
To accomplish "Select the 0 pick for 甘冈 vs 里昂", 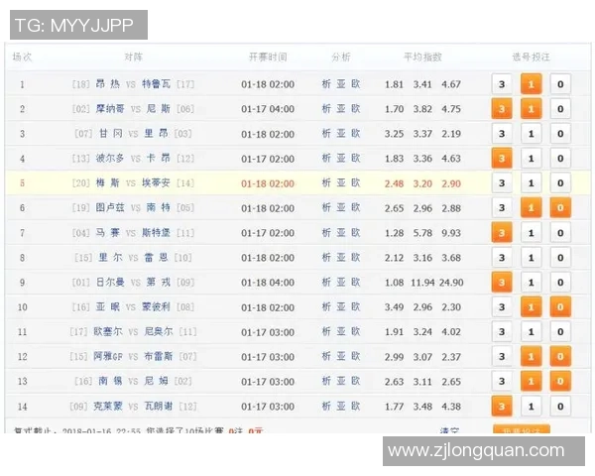I will pyautogui.click(x=560, y=134).
